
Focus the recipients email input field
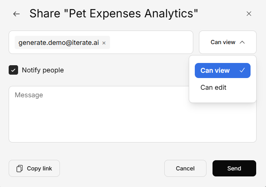[151, 42]
